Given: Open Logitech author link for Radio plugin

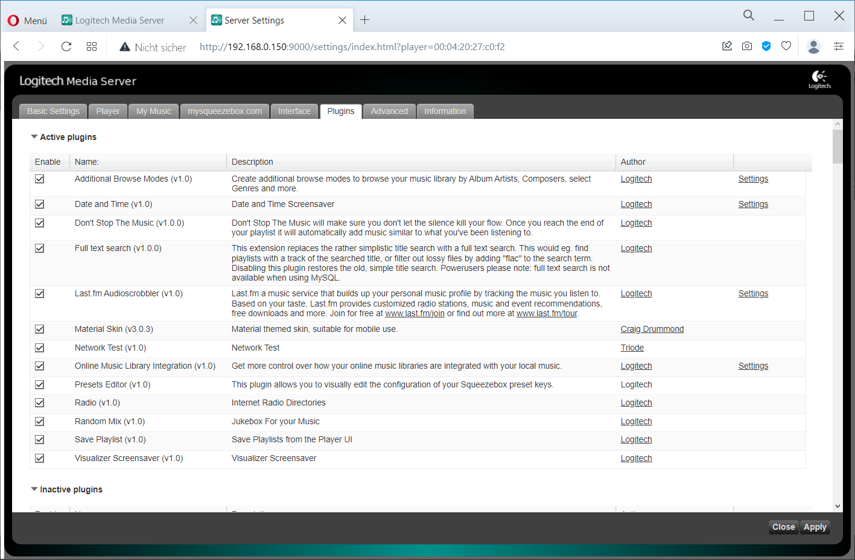Looking at the screenshot, I should click(636, 402).
